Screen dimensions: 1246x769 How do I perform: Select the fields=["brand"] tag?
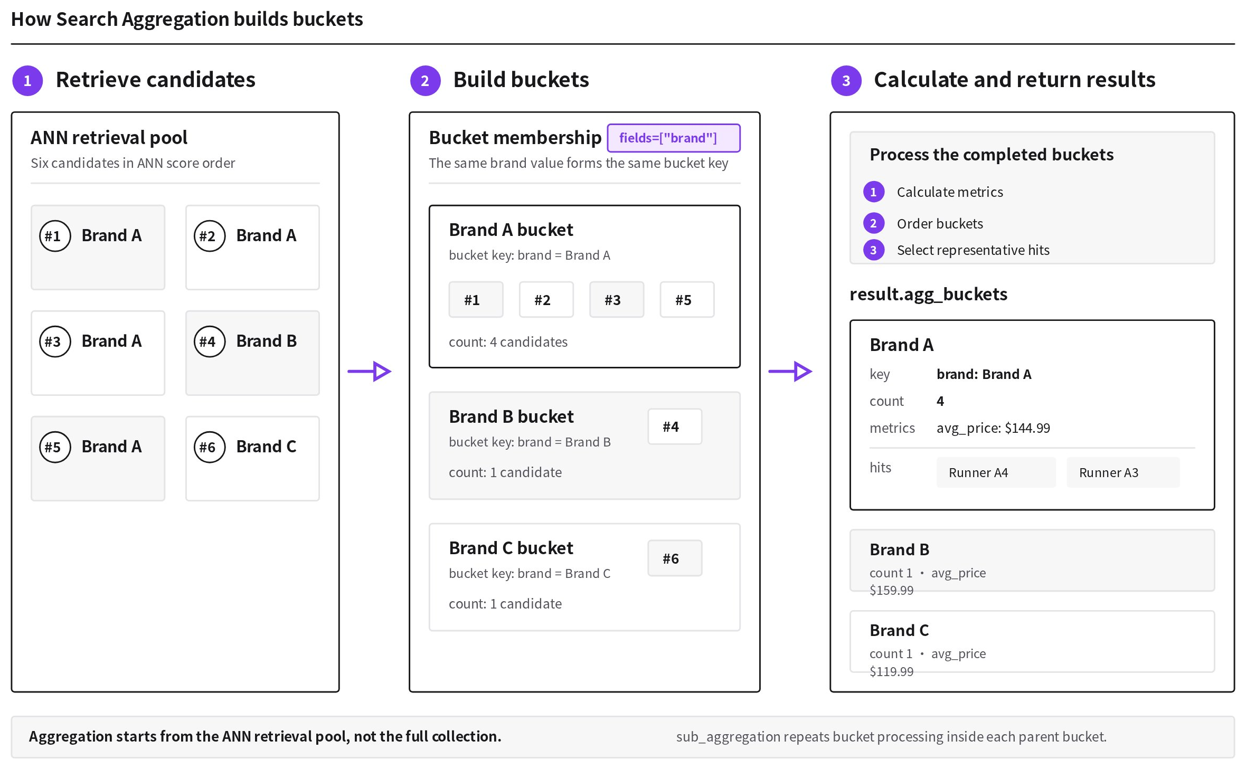[x=674, y=138]
